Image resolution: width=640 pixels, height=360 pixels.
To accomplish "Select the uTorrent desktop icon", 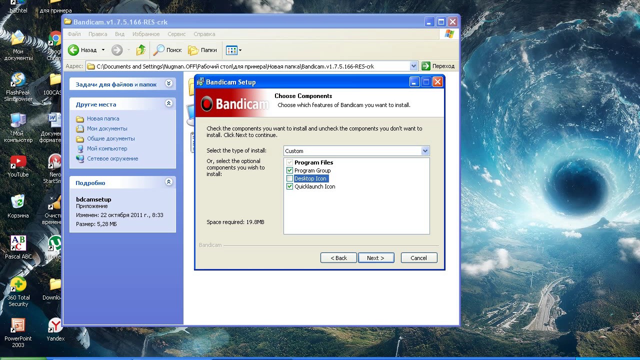I will 54,247.
